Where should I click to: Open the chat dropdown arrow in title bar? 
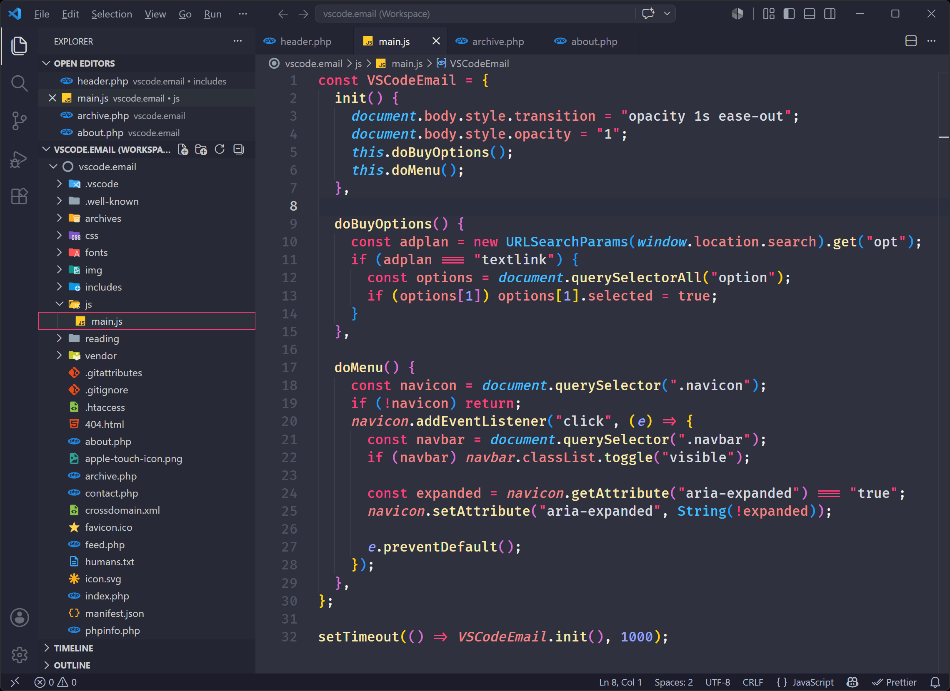point(667,14)
